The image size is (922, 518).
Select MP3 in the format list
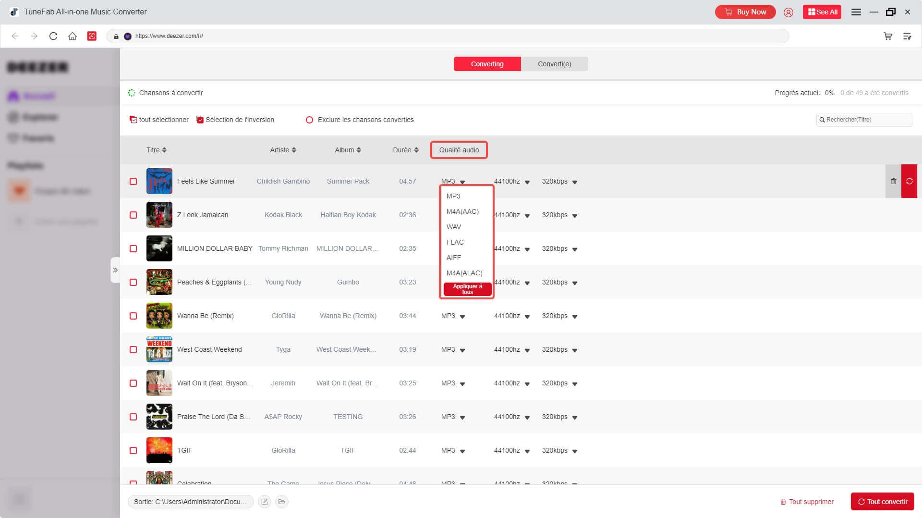453,196
